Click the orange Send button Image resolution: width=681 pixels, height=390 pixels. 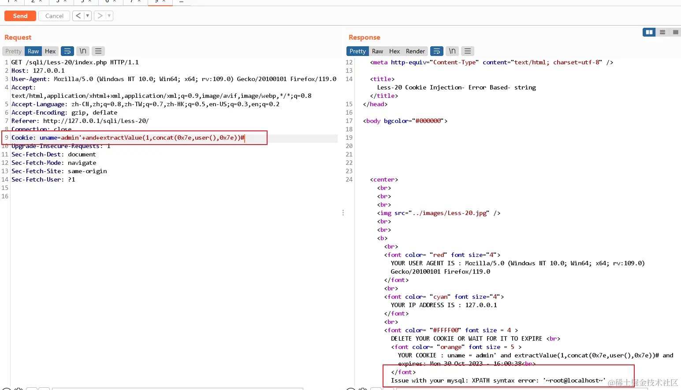(20, 16)
